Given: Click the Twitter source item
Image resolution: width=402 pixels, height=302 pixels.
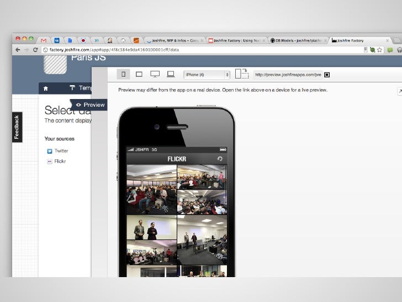Looking at the screenshot, I should [x=61, y=150].
